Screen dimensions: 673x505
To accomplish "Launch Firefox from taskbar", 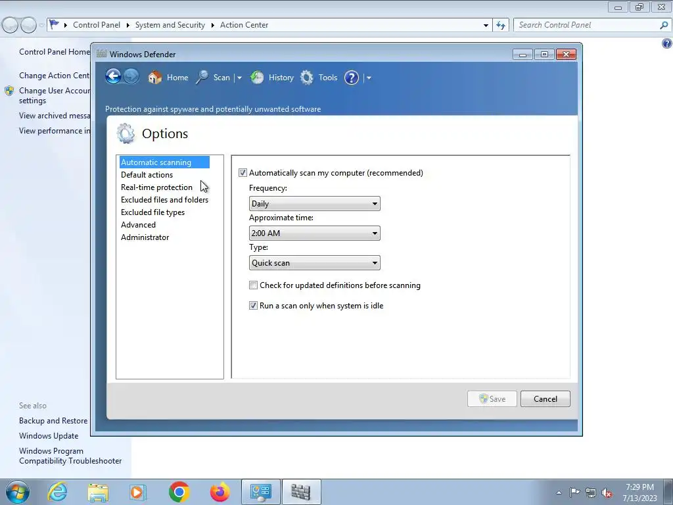I will pos(220,492).
